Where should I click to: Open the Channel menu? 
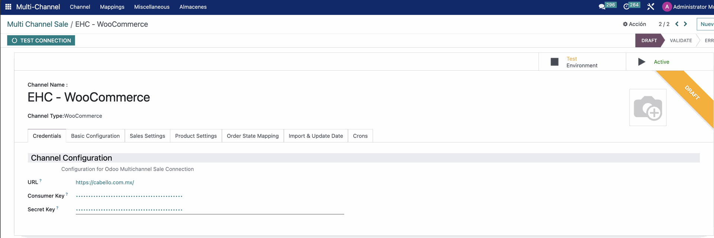80,7
